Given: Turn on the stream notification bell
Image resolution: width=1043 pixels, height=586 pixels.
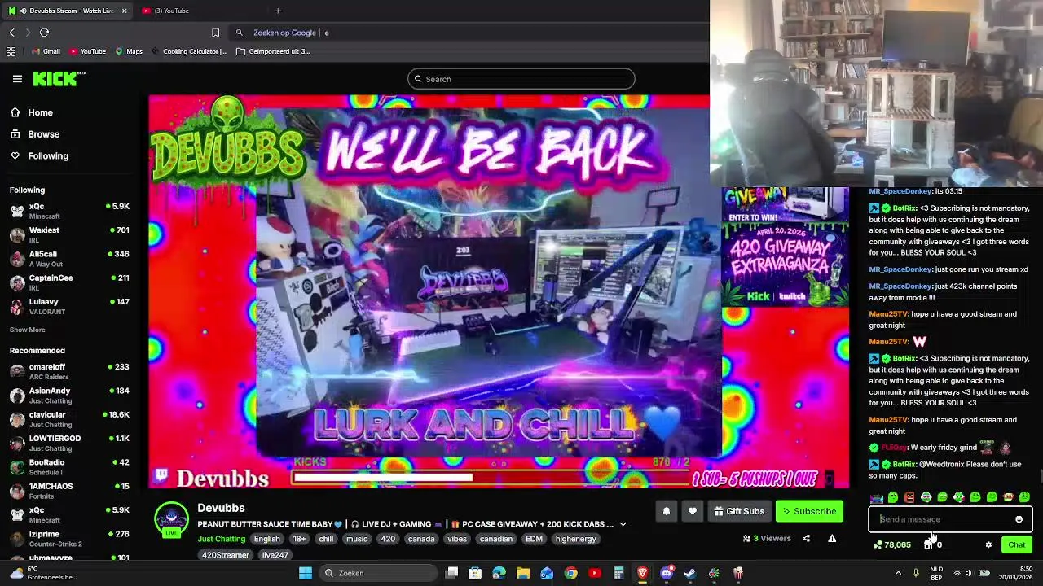Looking at the screenshot, I should (666, 511).
